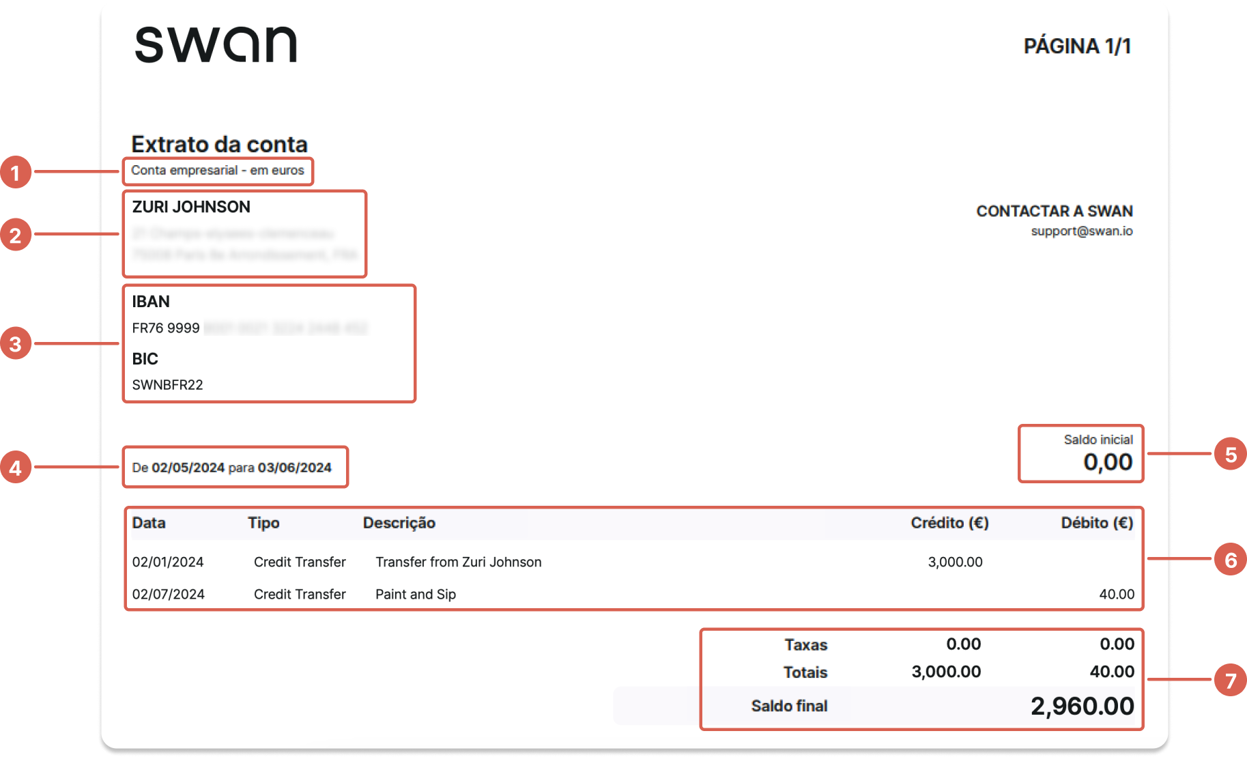Image resolution: width=1247 pixels, height=757 pixels.
Task: Click 'Transfer from Zuri Johnson' description
Action: coord(459,562)
